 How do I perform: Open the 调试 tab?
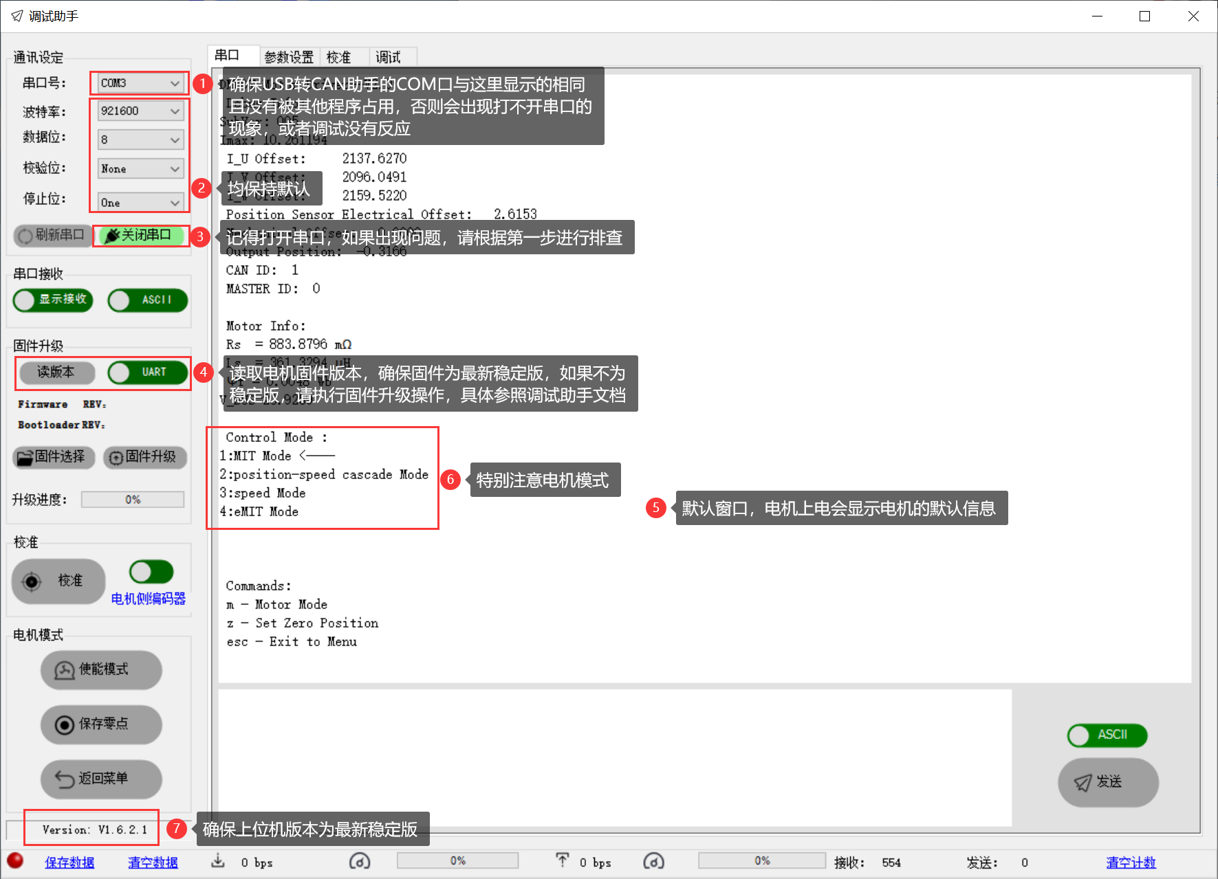[x=388, y=57]
